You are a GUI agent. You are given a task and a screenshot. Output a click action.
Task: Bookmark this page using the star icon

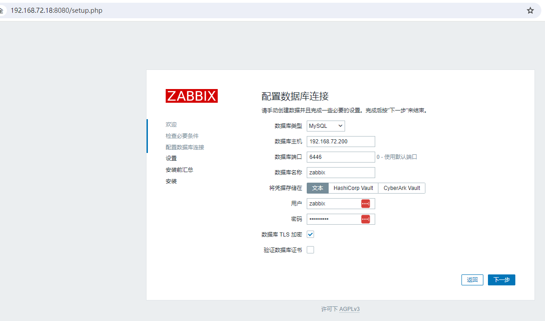(530, 10)
